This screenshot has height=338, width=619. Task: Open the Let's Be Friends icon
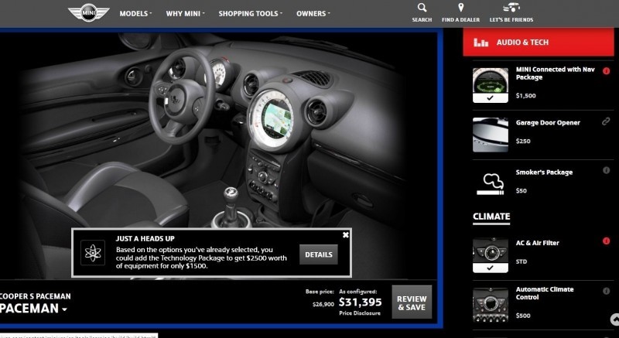tap(511, 7)
